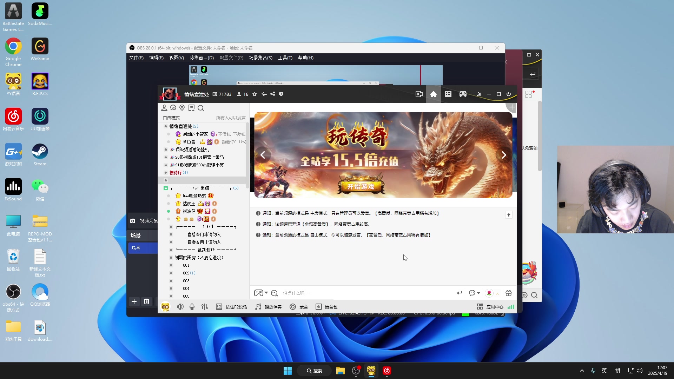Expand the 接待厅 channel group
The width and height of the screenshot is (674, 379).
(x=165, y=173)
